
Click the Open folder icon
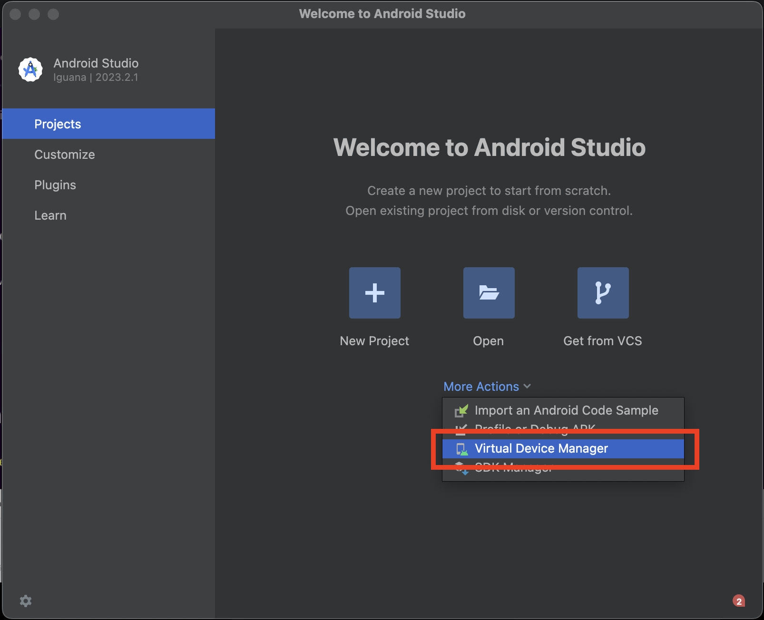coord(488,293)
